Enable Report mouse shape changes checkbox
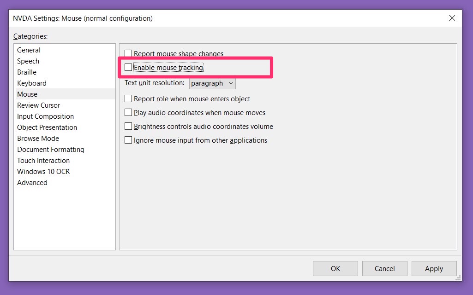The image size is (473, 295). 128,54
